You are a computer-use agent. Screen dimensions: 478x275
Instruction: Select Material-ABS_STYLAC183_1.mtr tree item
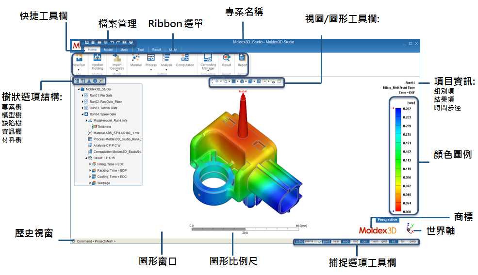(114, 133)
